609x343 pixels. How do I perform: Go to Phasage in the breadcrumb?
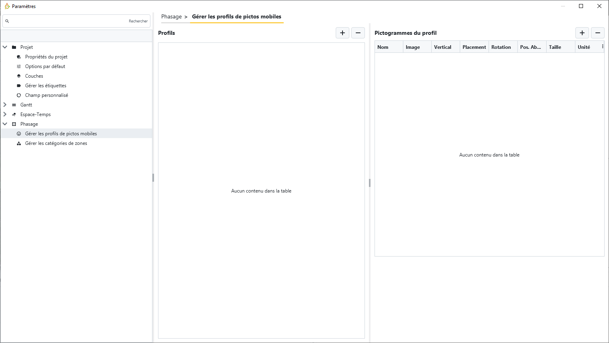click(171, 17)
